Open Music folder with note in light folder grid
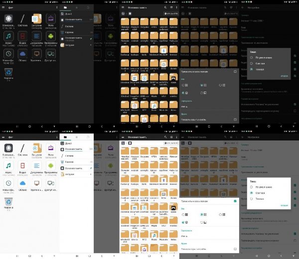Image resolution: width=299 pixels, height=259 pixels. [x=154, y=235]
